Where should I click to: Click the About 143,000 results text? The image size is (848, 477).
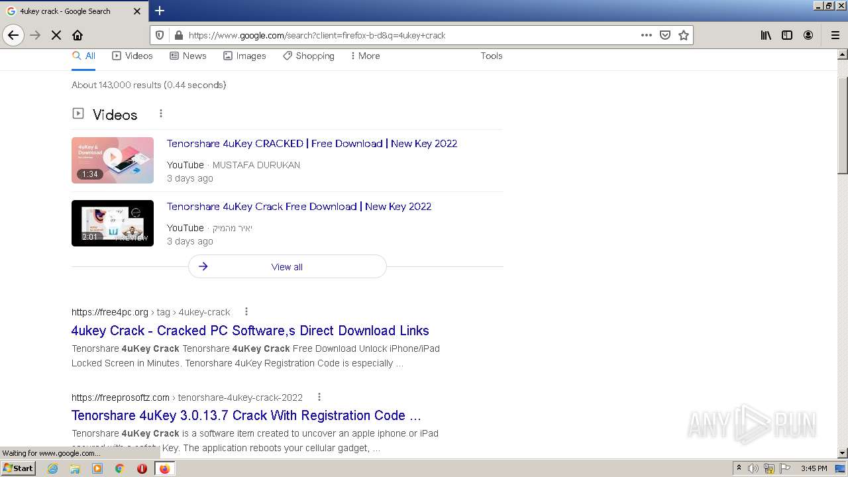(149, 85)
